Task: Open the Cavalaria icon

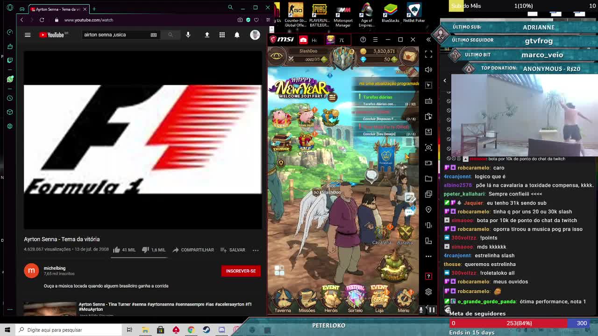Action: pos(382,234)
